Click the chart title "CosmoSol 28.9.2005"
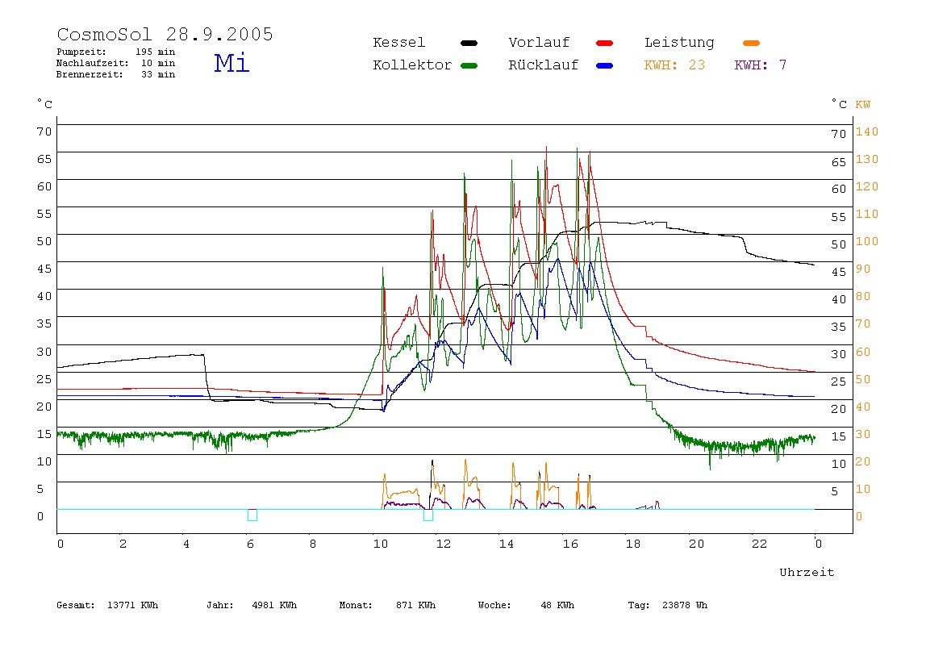This screenshot has width=926, height=655. pos(165,34)
